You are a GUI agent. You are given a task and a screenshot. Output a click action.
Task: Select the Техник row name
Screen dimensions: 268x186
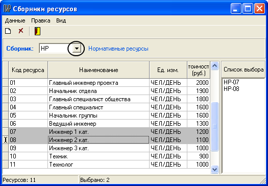99,156
